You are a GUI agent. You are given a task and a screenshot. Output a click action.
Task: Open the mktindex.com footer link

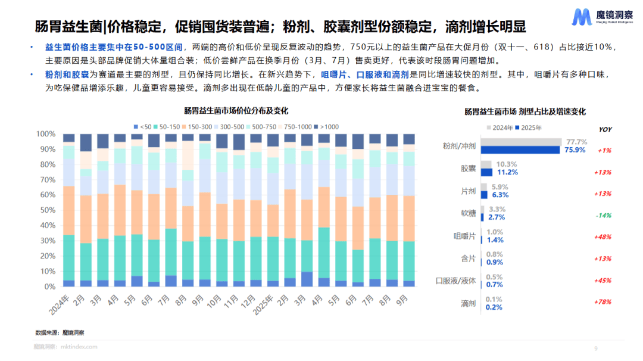[79, 347]
